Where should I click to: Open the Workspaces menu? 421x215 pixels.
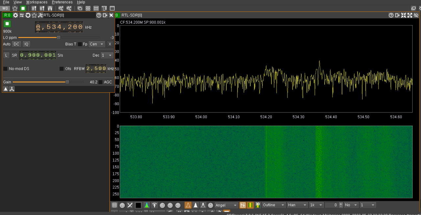(37, 2)
